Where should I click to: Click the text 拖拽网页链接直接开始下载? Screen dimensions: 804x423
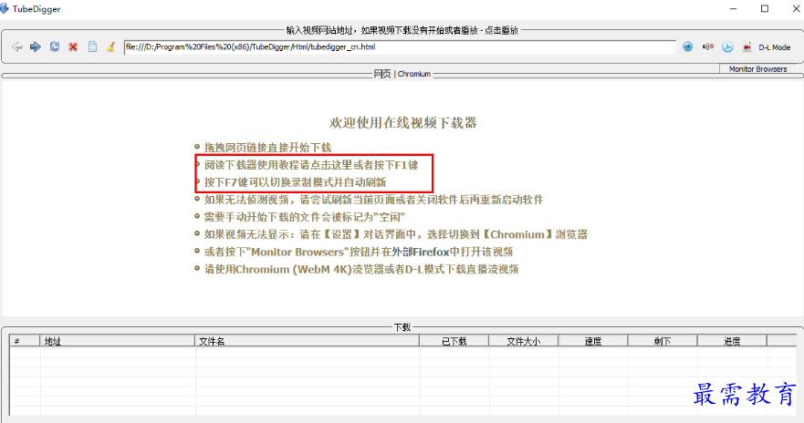pos(267,148)
